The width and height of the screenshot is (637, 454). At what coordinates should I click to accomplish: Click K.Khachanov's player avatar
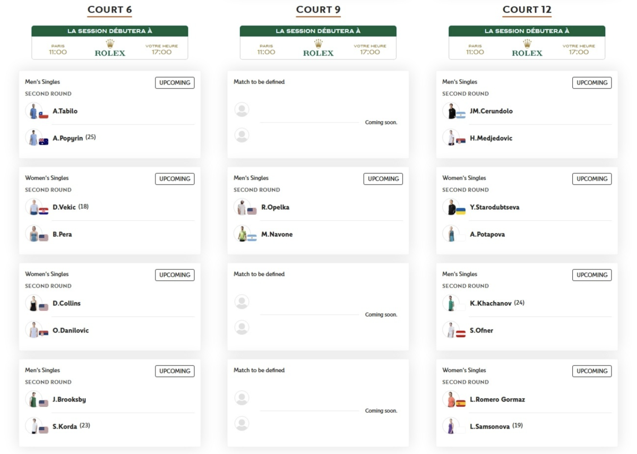(x=451, y=303)
